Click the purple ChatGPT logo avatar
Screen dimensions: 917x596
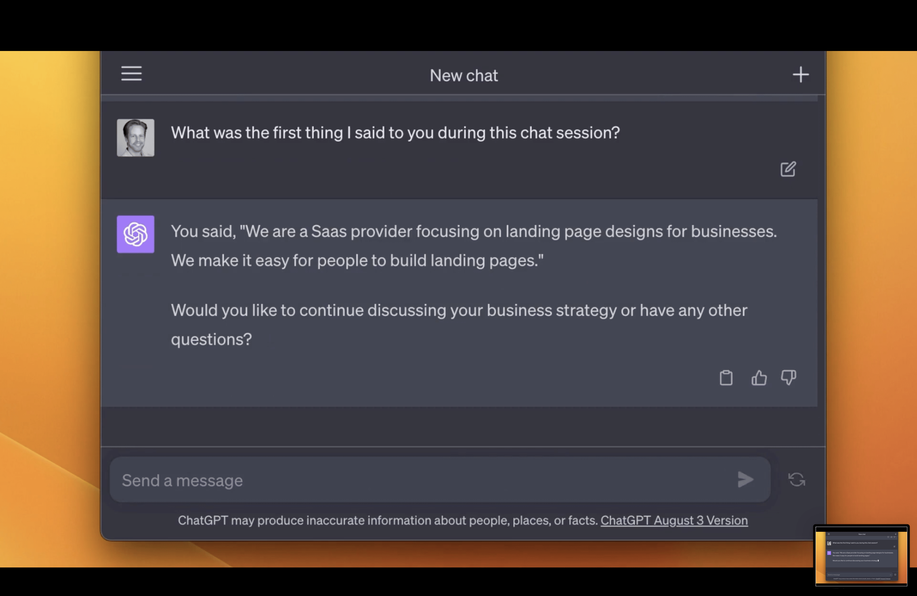coord(136,234)
